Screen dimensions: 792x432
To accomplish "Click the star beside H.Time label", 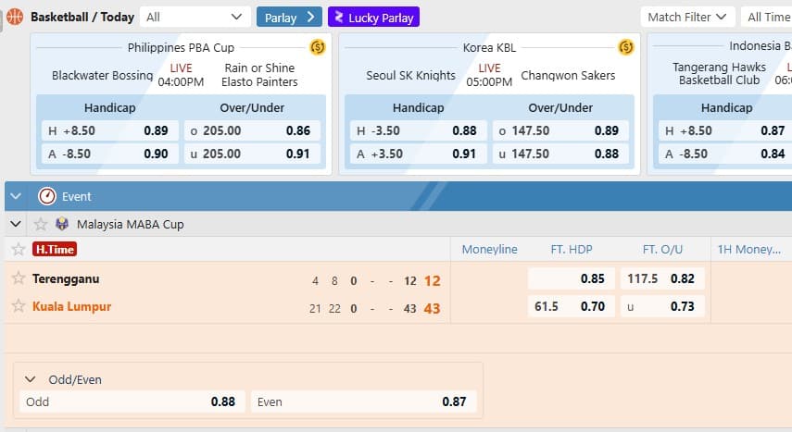I will point(19,249).
